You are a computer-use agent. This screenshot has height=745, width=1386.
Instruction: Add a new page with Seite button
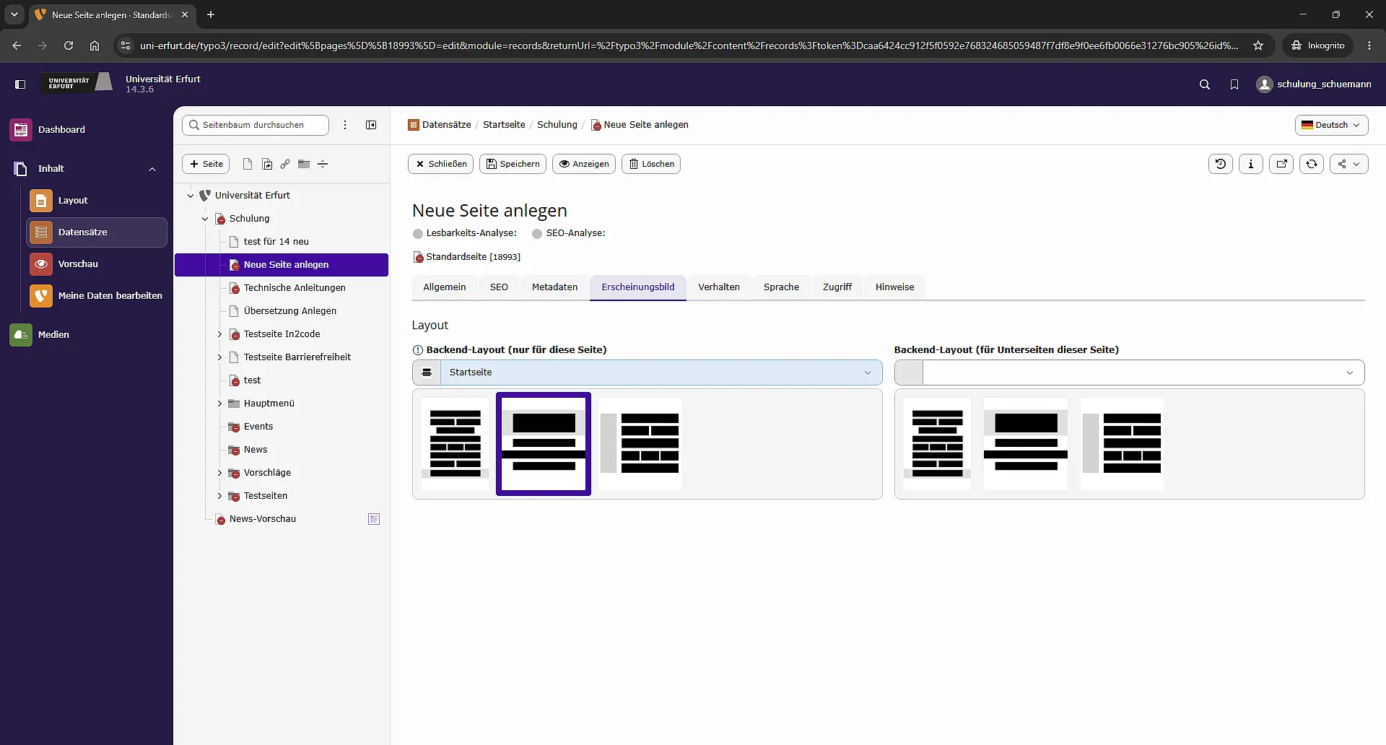206,164
